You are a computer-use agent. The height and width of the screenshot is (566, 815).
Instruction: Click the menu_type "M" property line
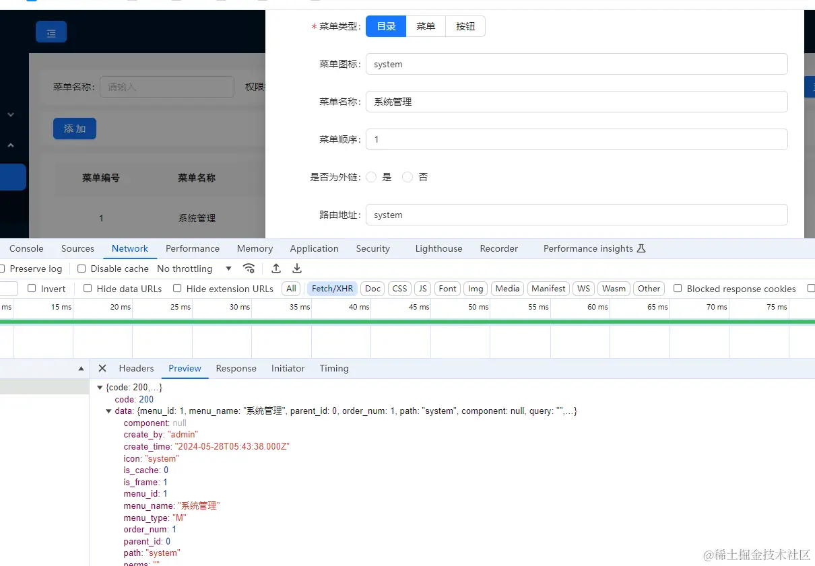click(155, 518)
